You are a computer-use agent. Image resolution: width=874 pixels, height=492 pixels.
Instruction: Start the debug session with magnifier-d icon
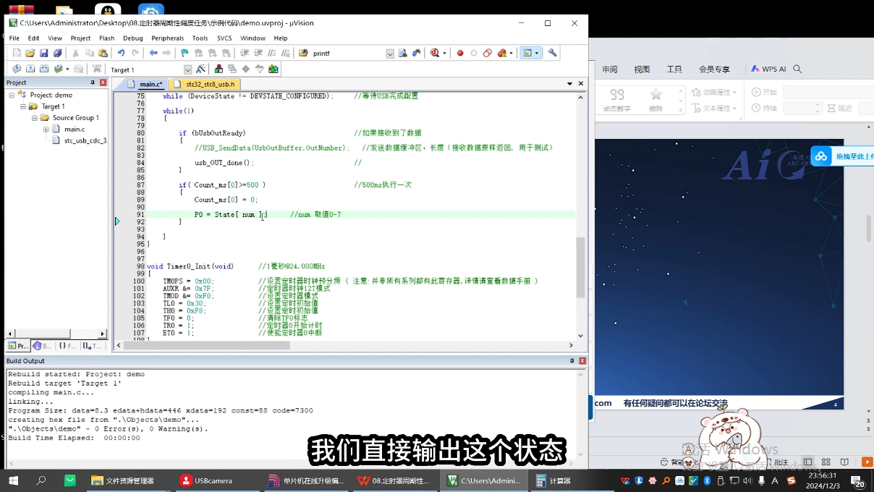click(435, 53)
